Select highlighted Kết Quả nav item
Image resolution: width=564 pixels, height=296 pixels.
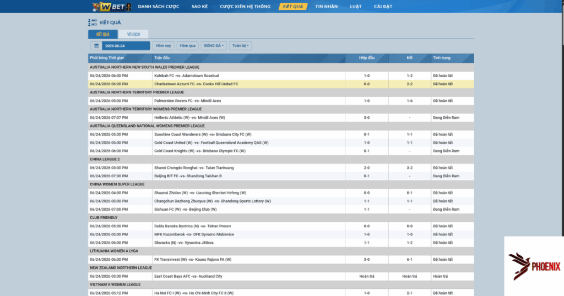(x=293, y=7)
